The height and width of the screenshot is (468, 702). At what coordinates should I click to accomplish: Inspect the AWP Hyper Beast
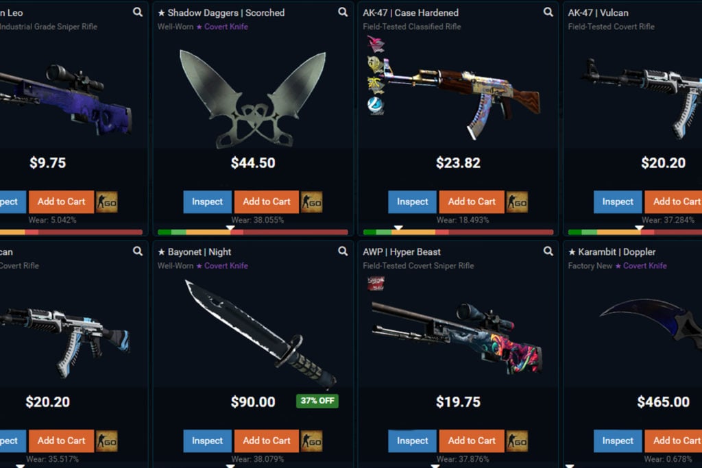coord(412,441)
